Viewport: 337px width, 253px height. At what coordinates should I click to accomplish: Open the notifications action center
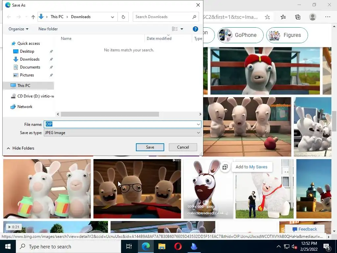coord(327,247)
